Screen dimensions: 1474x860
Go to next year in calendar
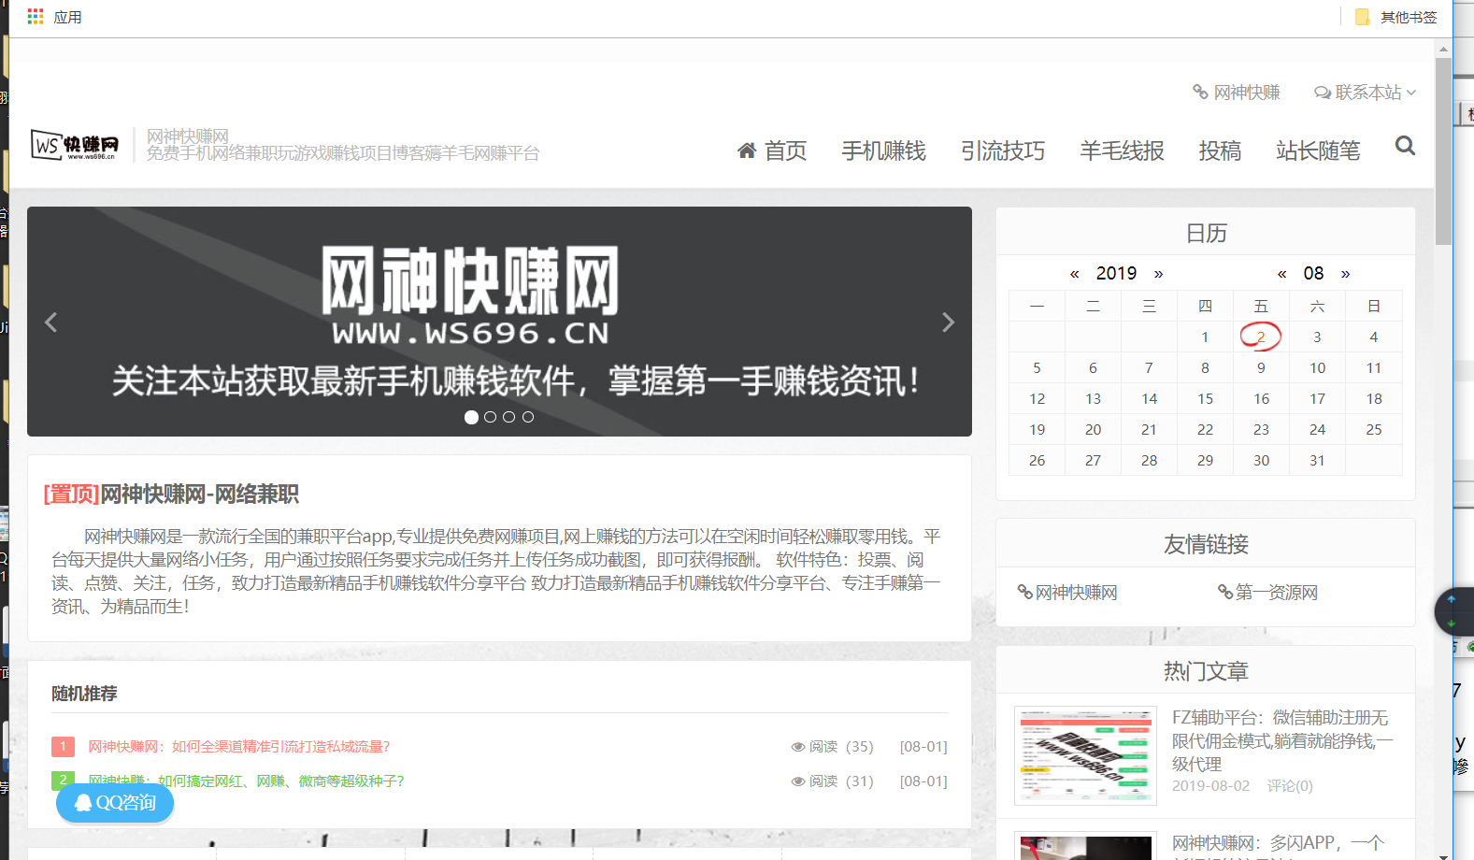pyautogui.click(x=1158, y=274)
